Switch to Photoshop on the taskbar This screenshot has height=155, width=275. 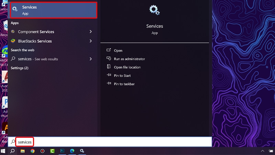click(x=62, y=151)
